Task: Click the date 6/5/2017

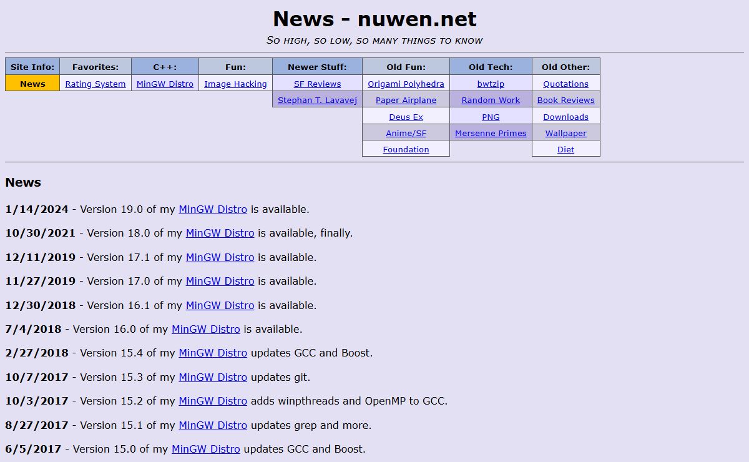Action: point(33,449)
